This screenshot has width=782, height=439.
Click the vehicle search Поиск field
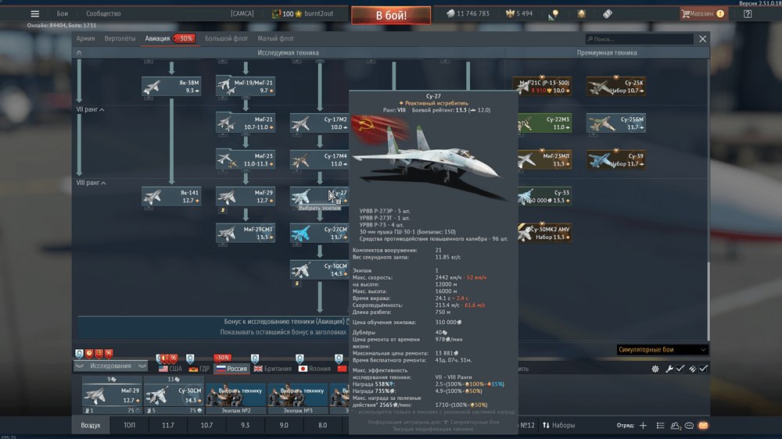click(x=641, y=39)
